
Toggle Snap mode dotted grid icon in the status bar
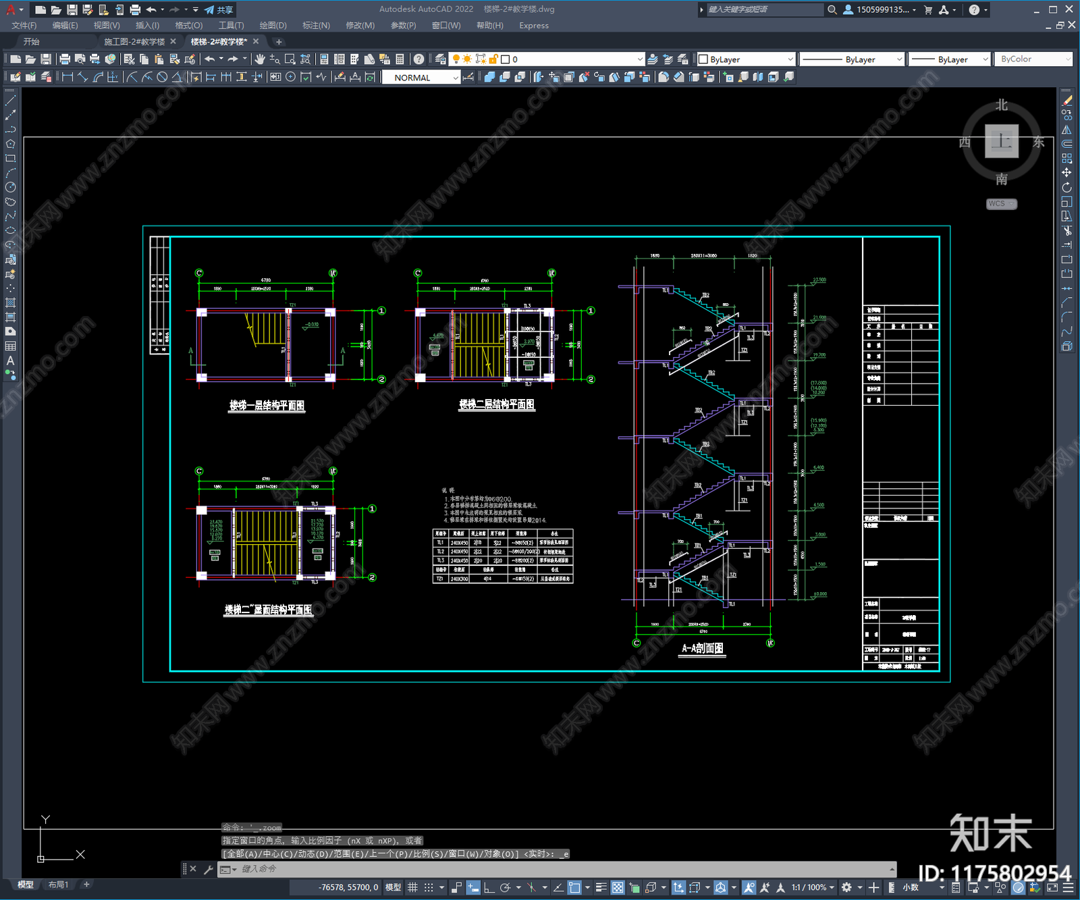pos(429,887)
